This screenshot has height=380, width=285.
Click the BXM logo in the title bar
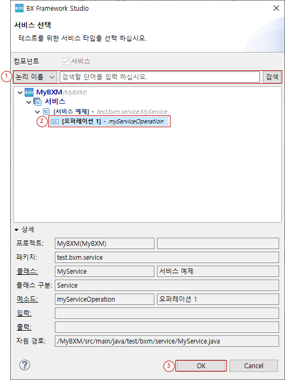pyautogui.click(x=19, y=9)
